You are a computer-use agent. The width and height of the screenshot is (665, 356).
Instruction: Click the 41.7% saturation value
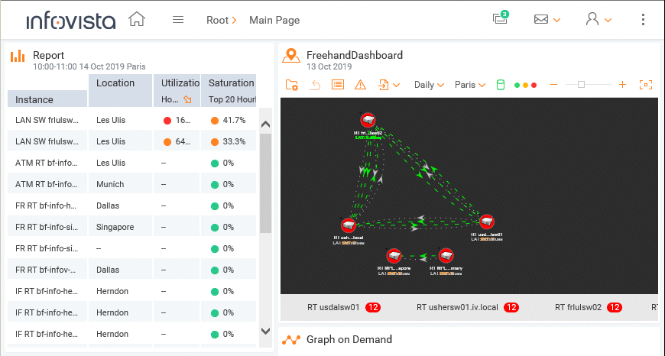234,120
